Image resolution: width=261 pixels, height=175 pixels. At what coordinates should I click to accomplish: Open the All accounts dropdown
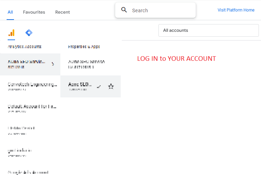tap(209, 30)
